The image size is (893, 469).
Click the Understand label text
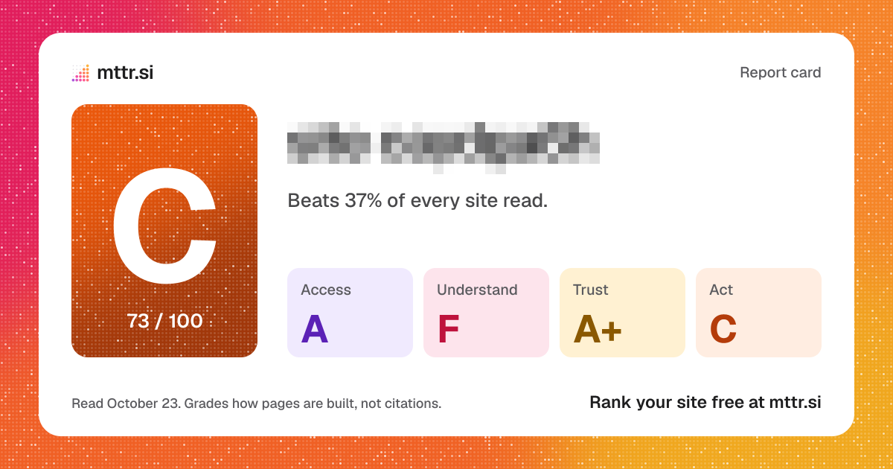pos(477,290)
